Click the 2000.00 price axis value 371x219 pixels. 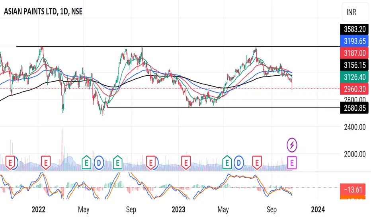[355, 154]
